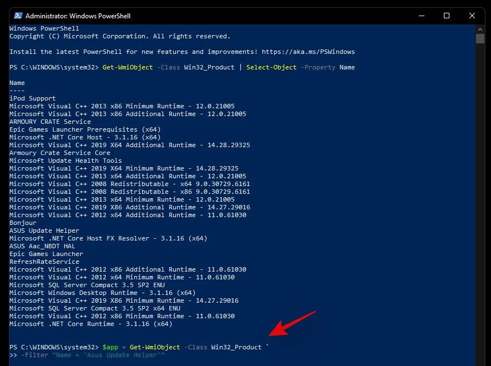
Task: Close the PowerShell window
Action: pyautogui.click(x=472, y=16)
